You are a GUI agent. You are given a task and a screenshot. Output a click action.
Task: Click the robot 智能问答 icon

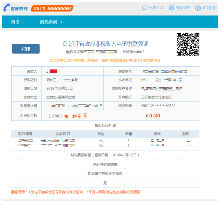tap(171, 8)
